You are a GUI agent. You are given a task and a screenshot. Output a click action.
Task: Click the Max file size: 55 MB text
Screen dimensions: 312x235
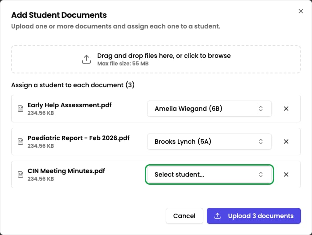click(123, 64)
